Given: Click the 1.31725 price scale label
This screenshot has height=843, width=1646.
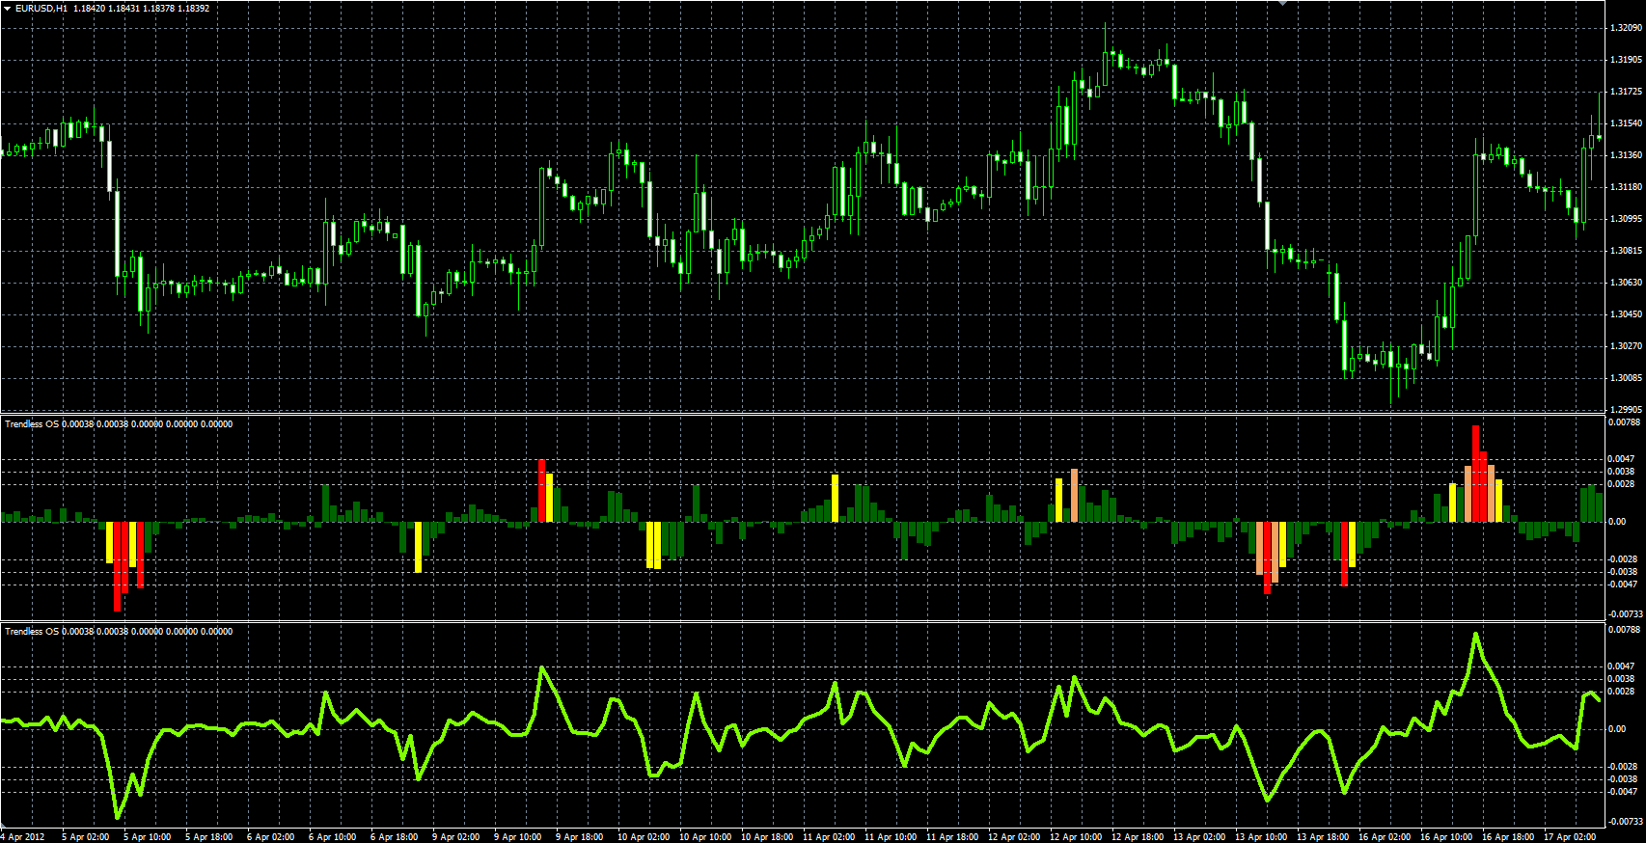Looking at the screenshot, I should [1626, 92].
